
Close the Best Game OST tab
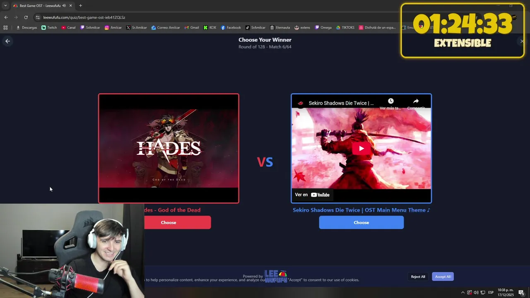71,6
